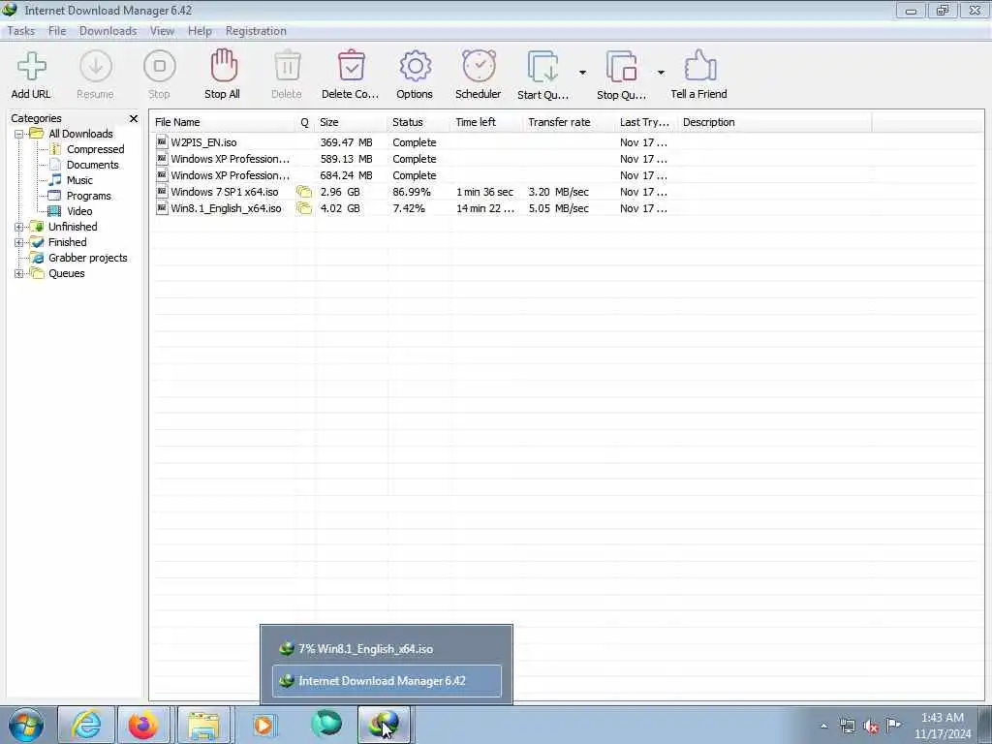The width and height of the screenshot is (992, 744).
Task: Collapse the All Downloads tree node
Action: [x=19, y=134]
